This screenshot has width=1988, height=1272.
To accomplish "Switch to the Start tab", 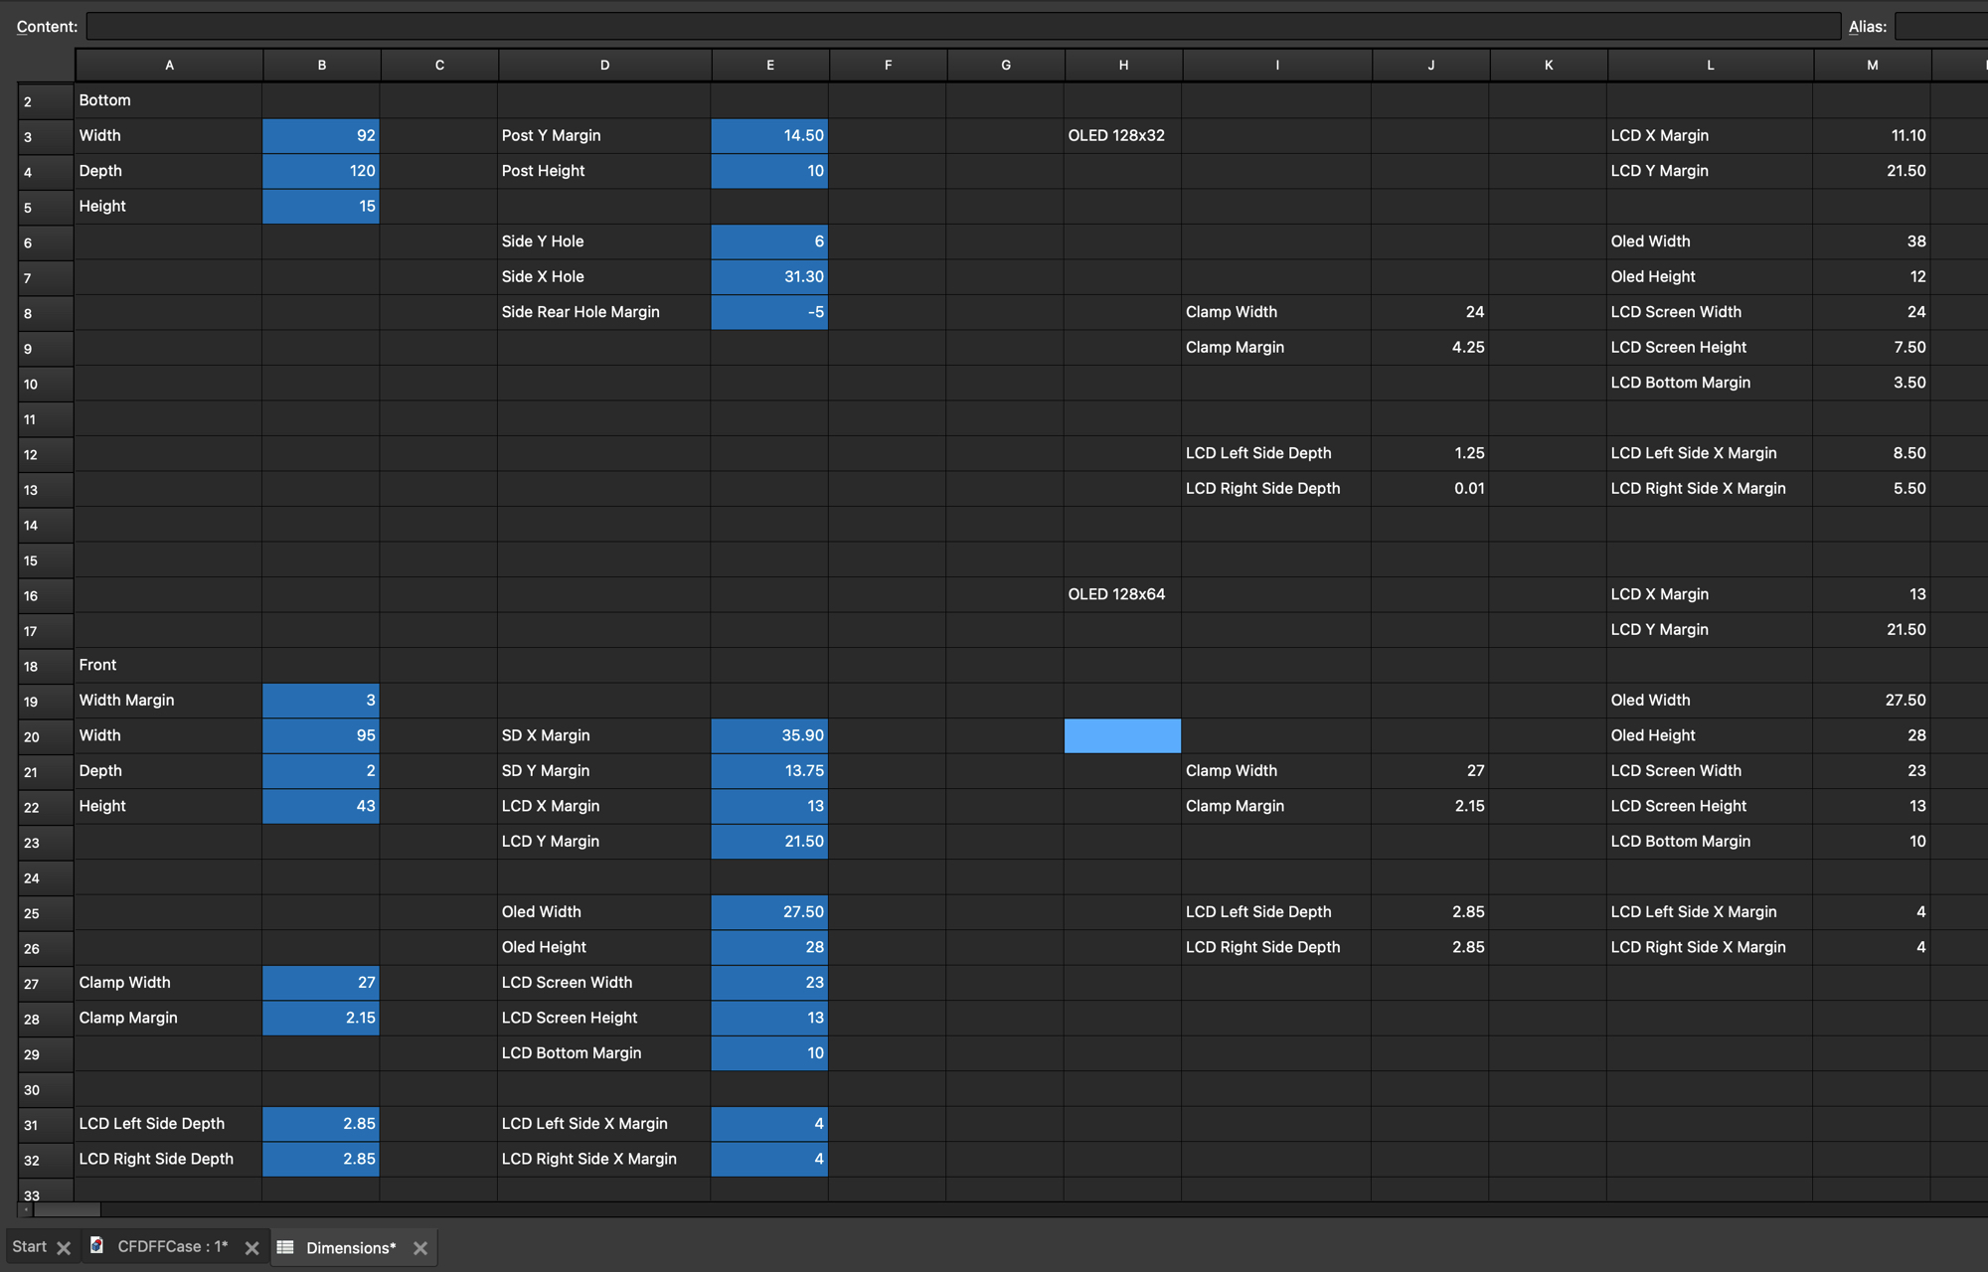I will click(29, 1247).
